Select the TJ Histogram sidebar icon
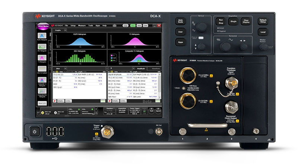 (42, 58)
